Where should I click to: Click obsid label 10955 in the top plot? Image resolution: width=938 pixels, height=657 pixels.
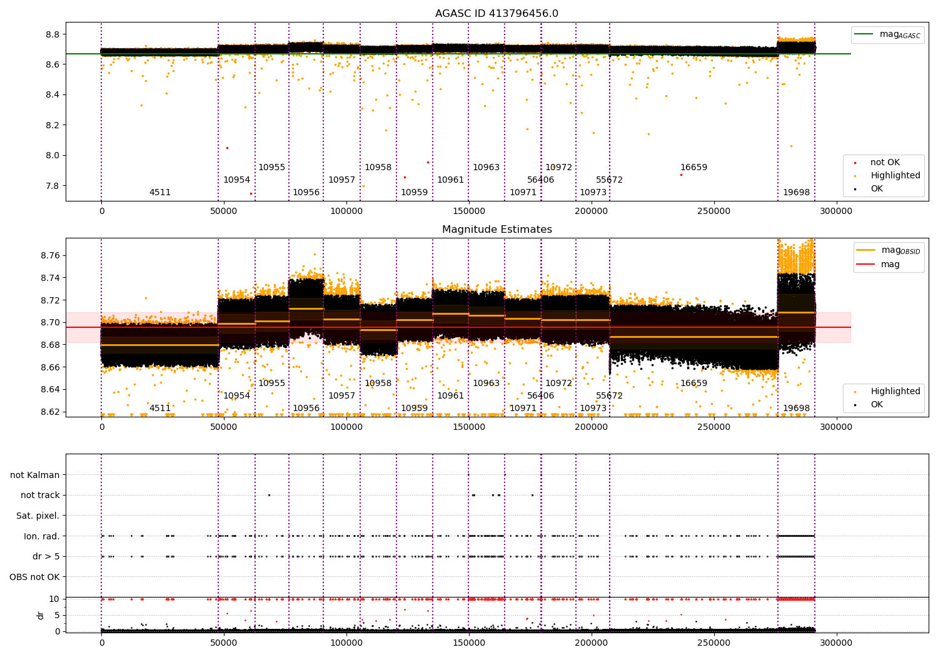pos(271,168)
